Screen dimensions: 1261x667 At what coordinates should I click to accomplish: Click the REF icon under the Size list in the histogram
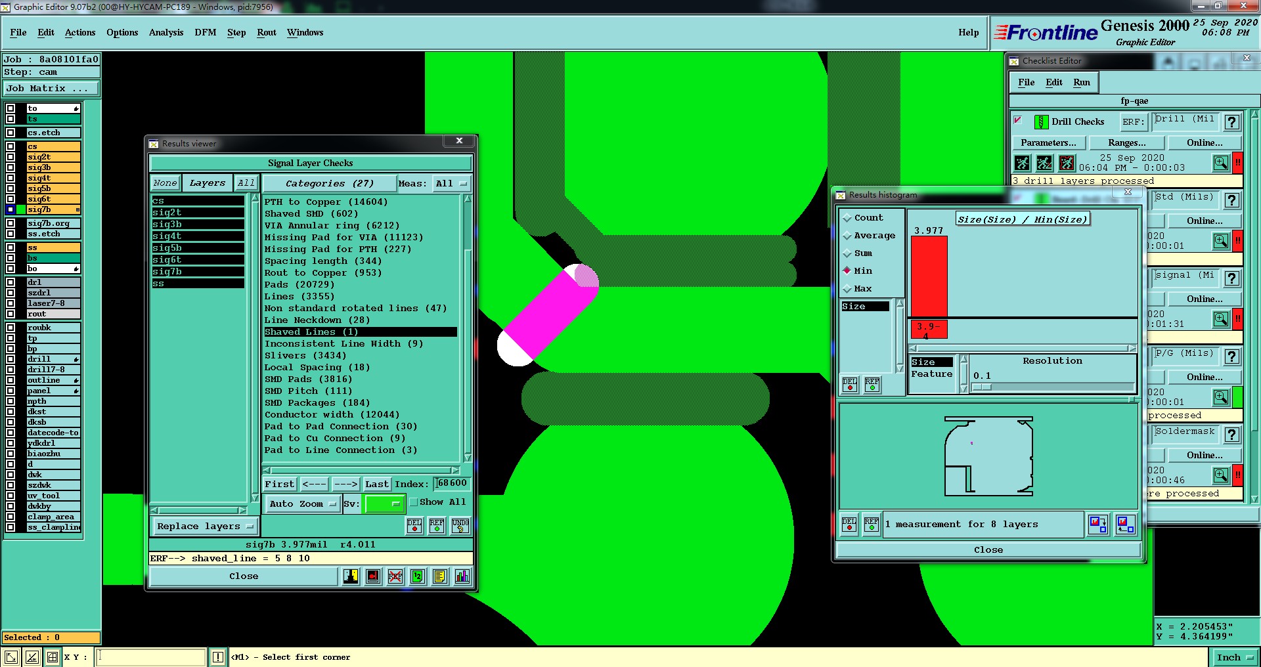click(872, 385)
